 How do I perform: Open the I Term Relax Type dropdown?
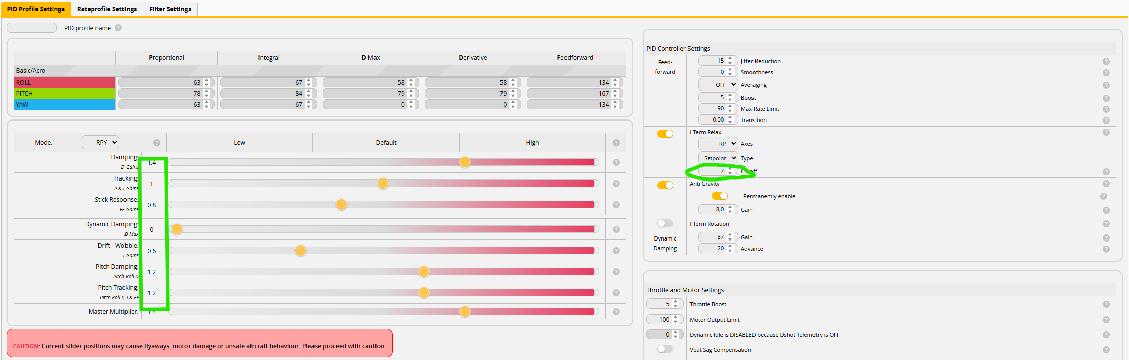[x=718, y=158]
